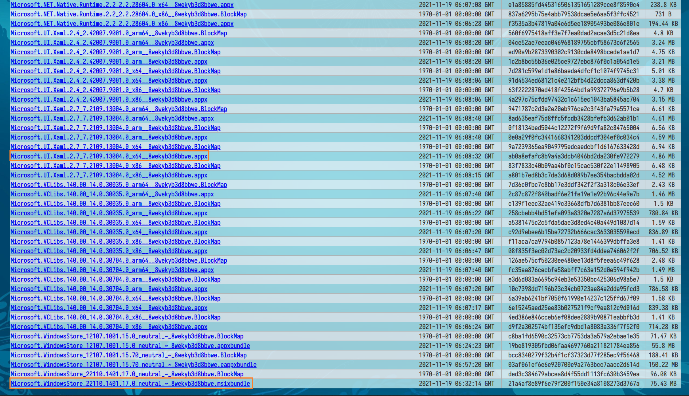The image size is (689, 396).
Task: Click Microsoft.UI.Xaml.2.7 arm64 appx link
Action: coord(112,118)
